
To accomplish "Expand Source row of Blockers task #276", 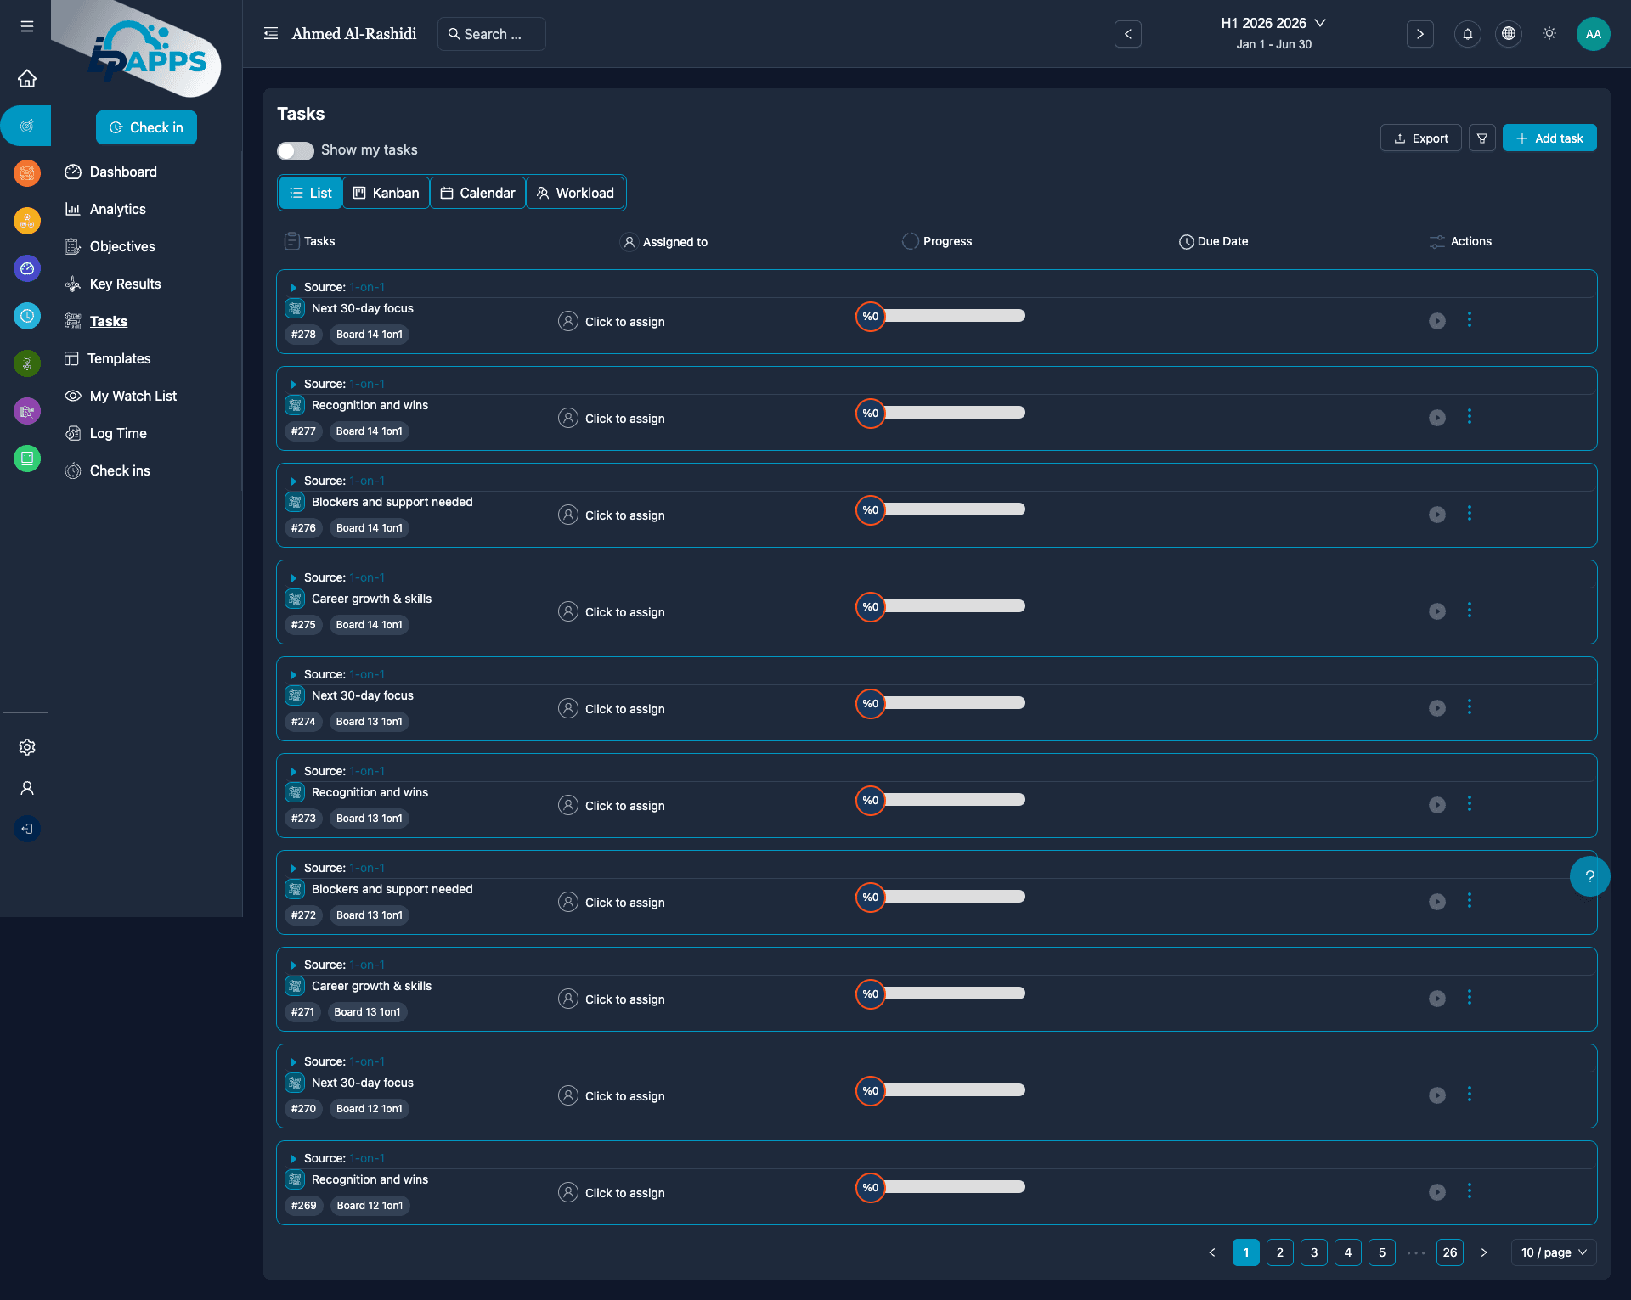I will coord(294,481).
